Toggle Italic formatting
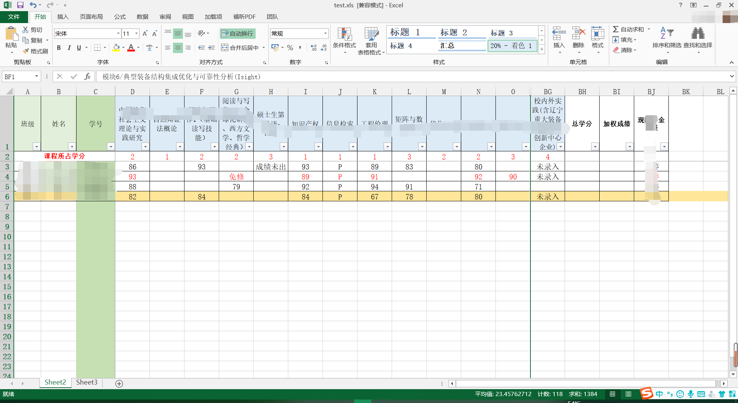 (x=69, y=48)
